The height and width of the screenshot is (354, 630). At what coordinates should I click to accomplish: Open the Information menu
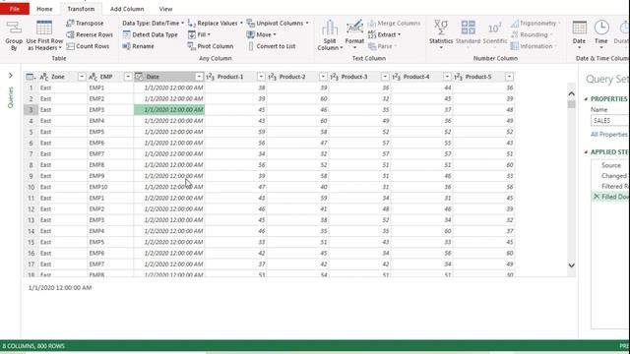coord(534,46)
